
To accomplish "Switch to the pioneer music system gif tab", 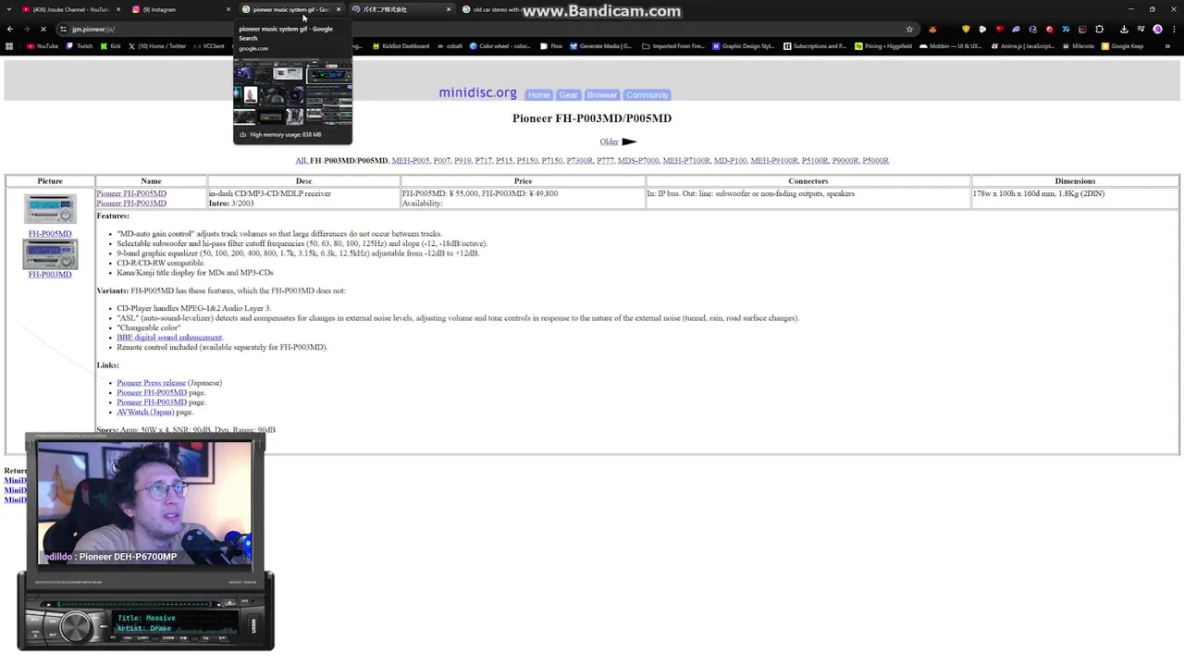I will 291,9.
